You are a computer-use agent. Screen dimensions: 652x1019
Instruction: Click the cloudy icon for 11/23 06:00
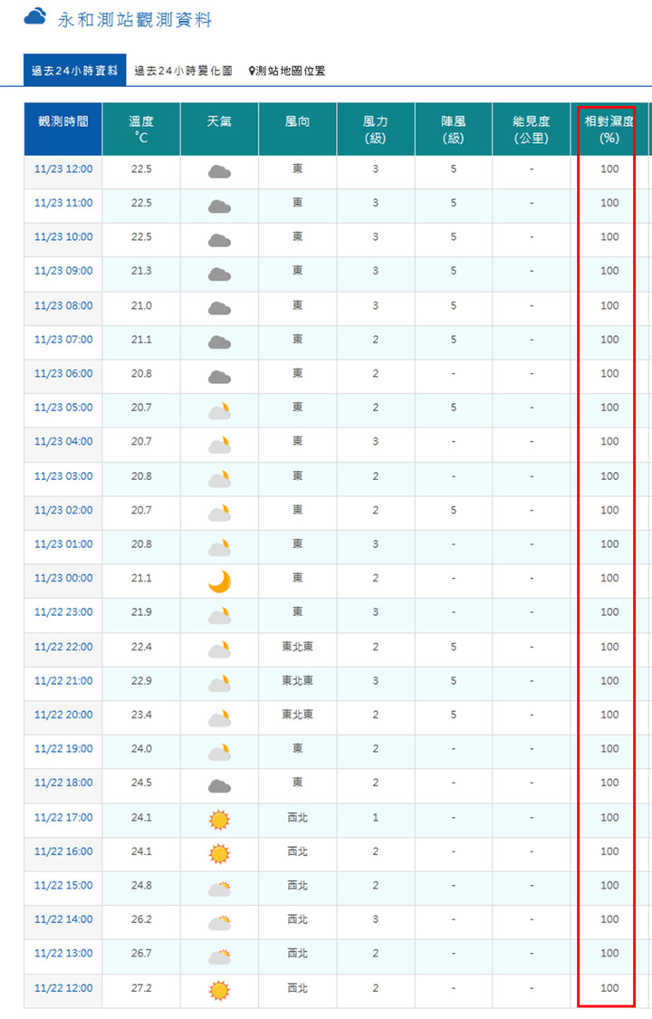tap(219, 377)
